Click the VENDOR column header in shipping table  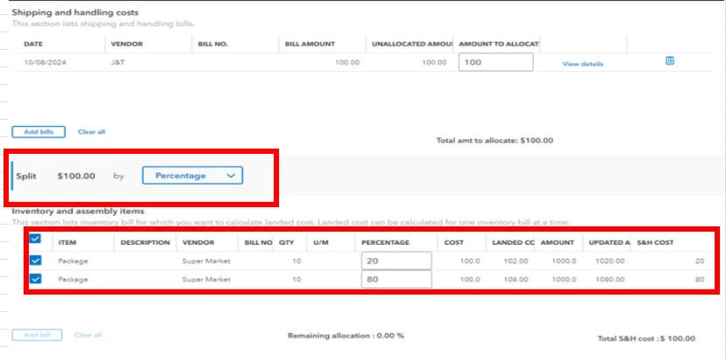[127, 45]
